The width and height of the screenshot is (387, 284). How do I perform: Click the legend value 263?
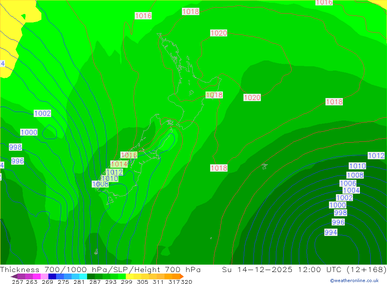coord(32,282)
